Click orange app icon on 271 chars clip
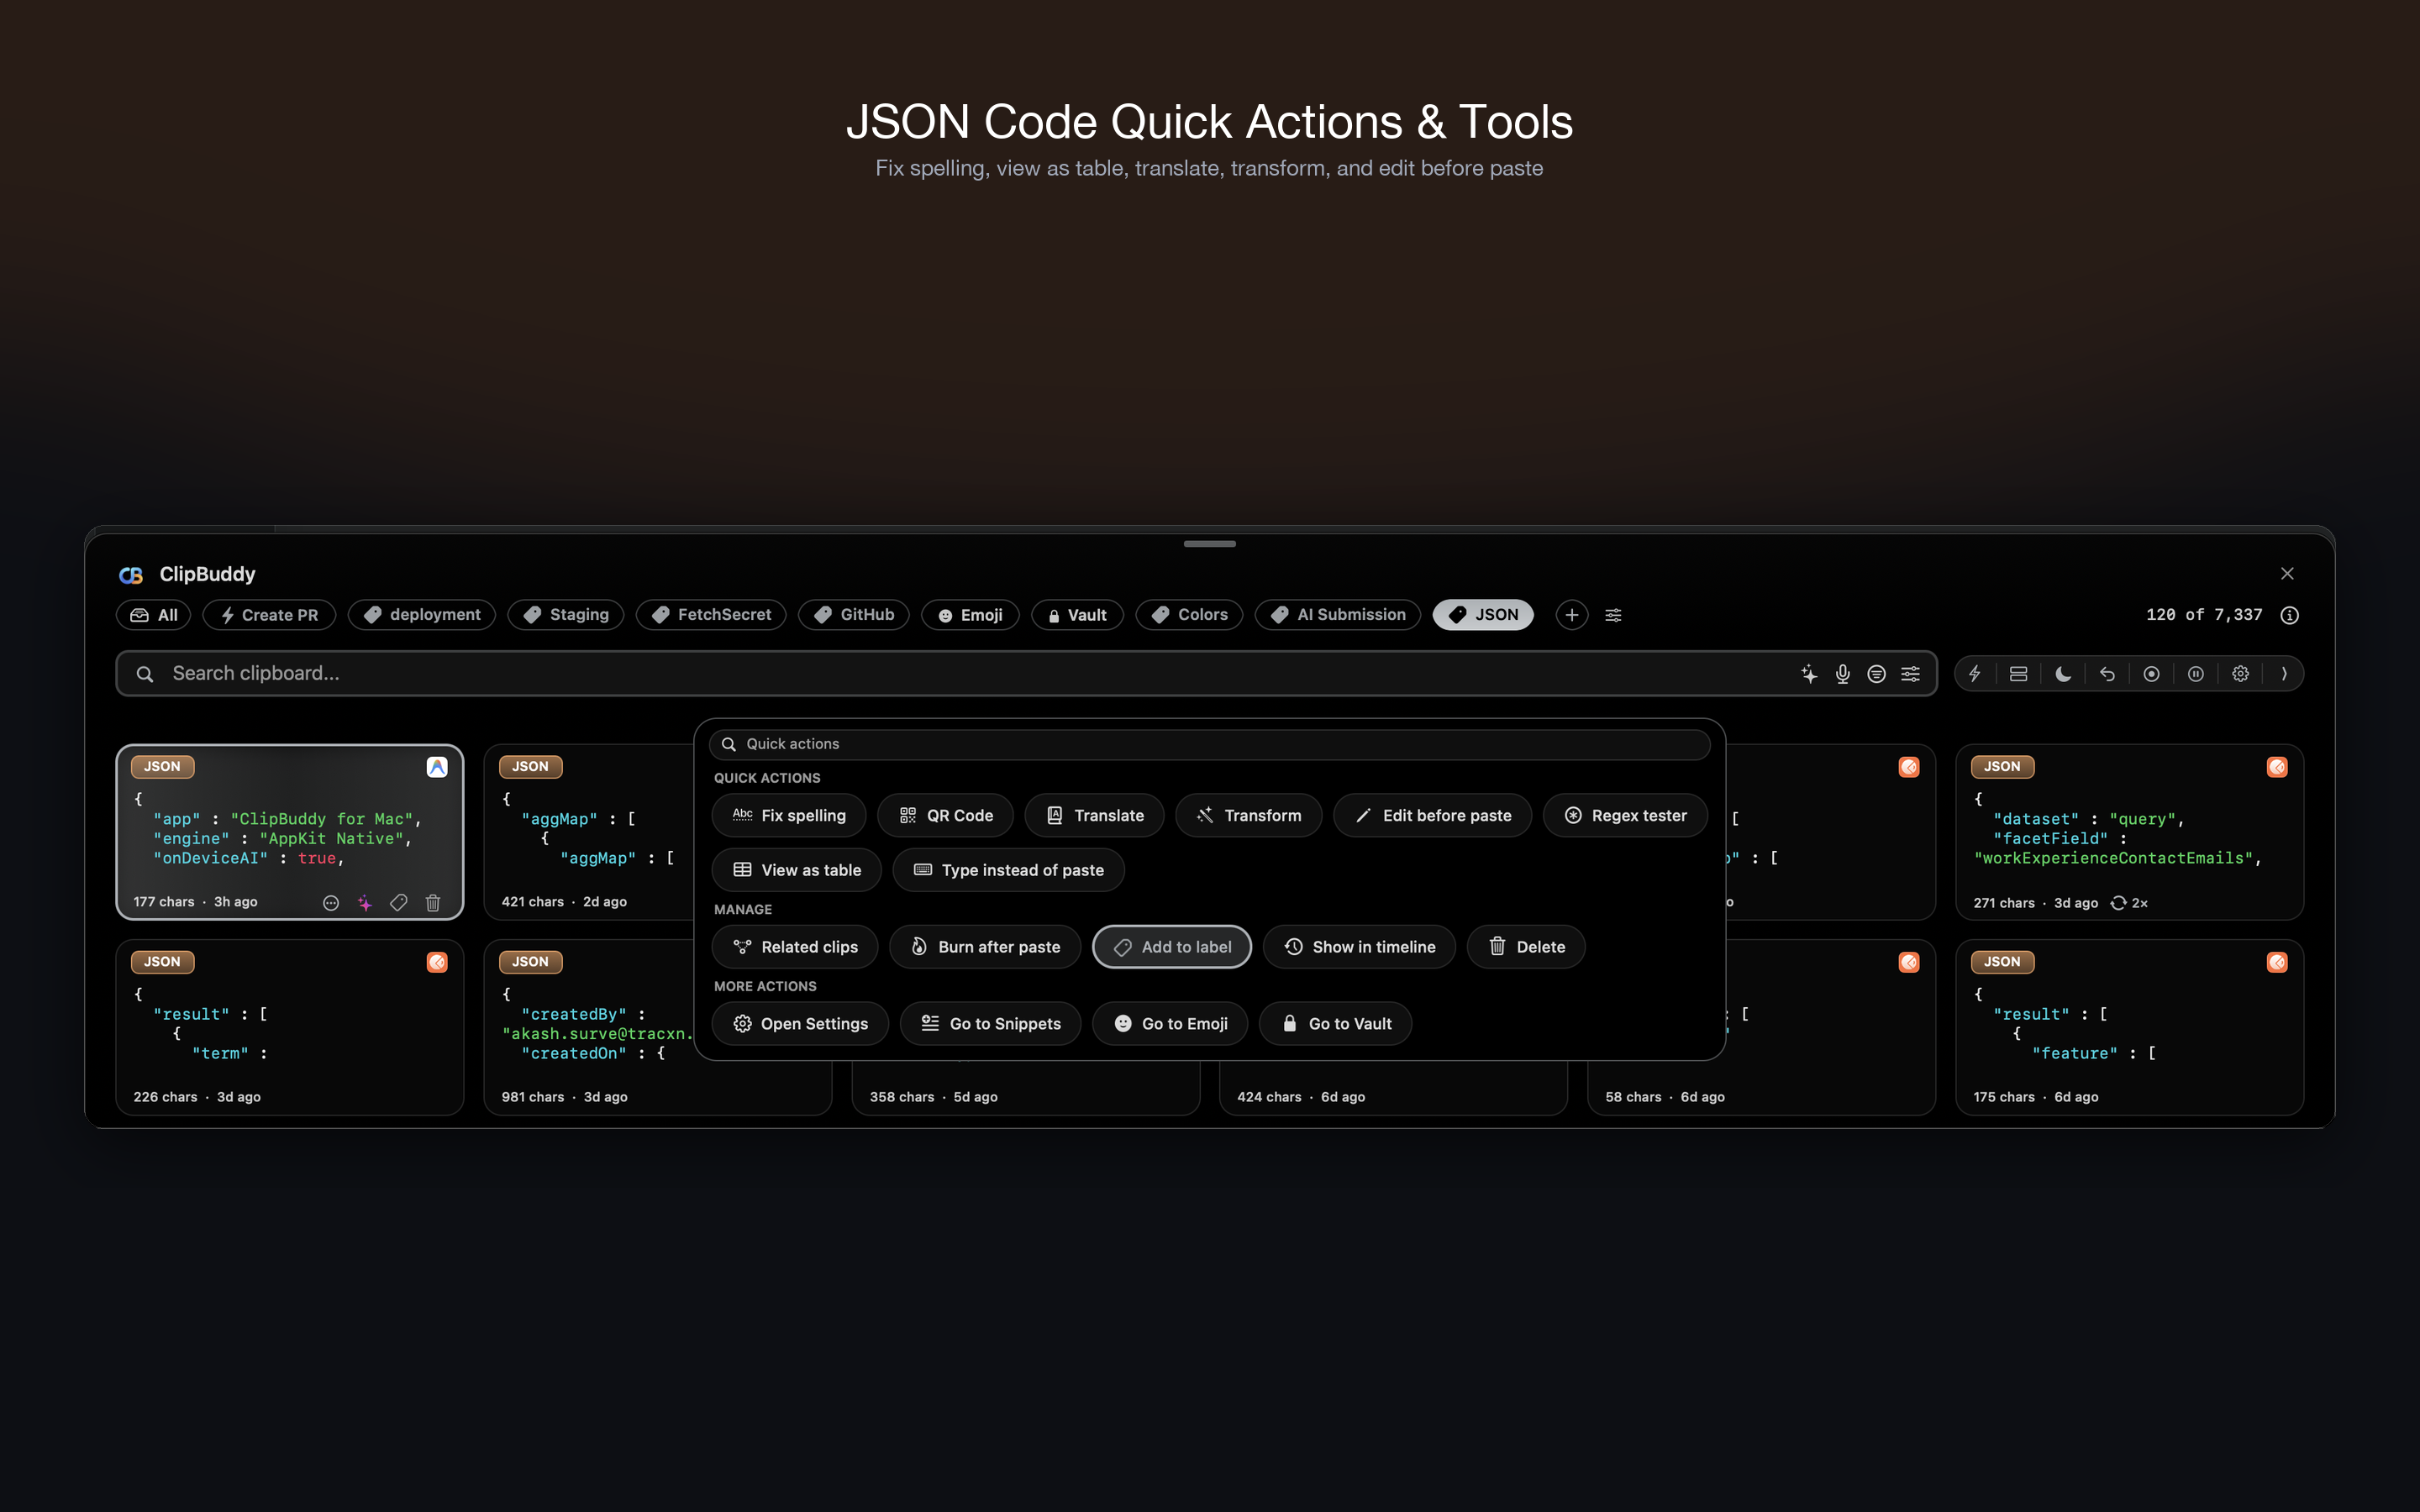2420x1512 pixels. (2277, 767)
